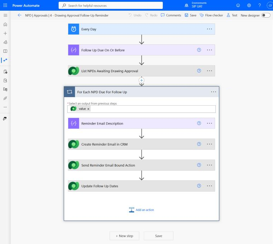Open Settings gear in header

tap(249, 6)
